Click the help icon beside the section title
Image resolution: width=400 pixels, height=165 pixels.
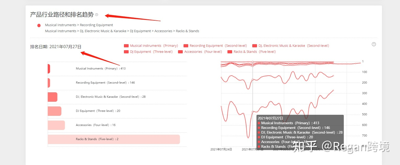(97, 15)
